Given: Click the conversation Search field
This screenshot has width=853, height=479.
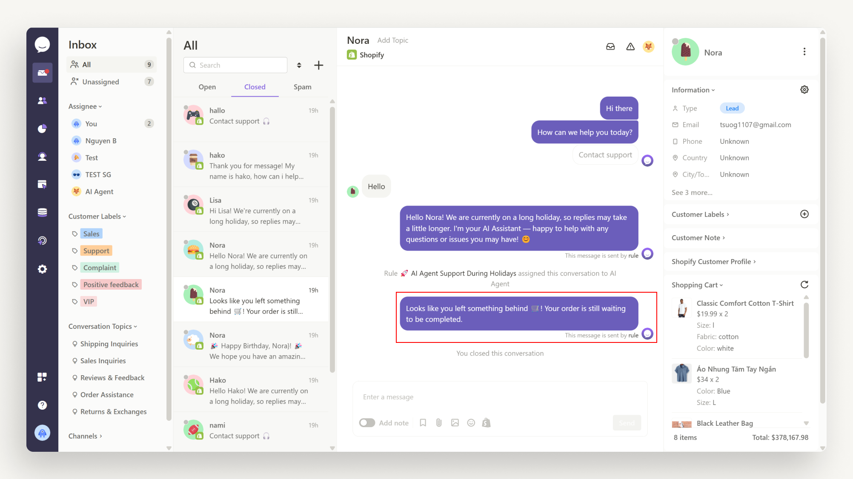Looking at the screenshot, I should [235, 65].
